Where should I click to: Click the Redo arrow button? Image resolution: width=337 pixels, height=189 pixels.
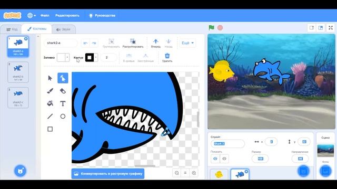coord(94,43)
